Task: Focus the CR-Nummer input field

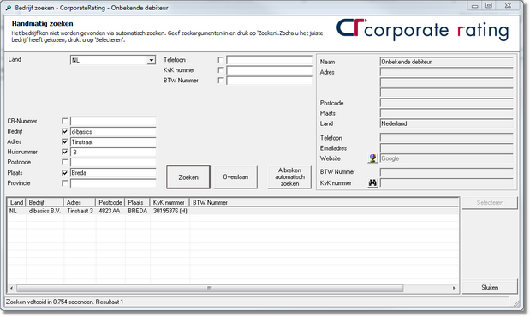Action: coord(113,121)
